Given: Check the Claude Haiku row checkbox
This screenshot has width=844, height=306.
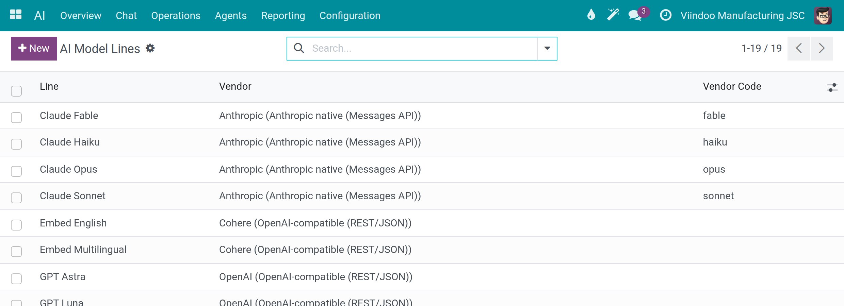Looking at the screenshot, I should [16, 144].
